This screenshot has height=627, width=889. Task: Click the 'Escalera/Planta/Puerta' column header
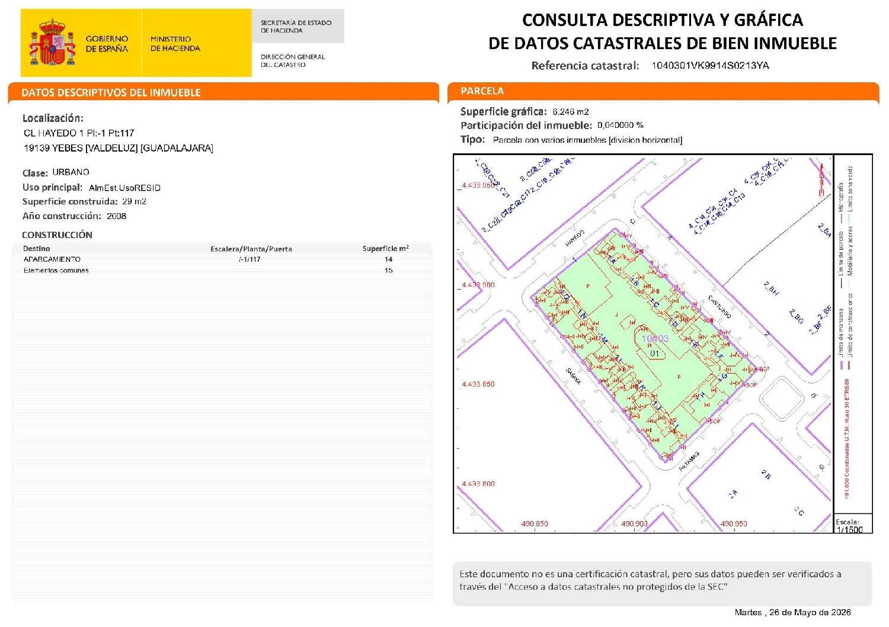(251, 249)
